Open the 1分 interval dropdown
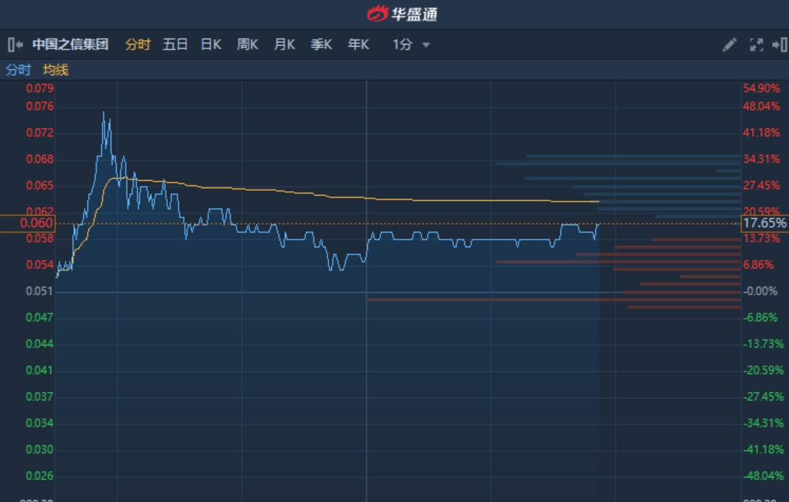Screen dimensions: 789x502 coord(403,45)
